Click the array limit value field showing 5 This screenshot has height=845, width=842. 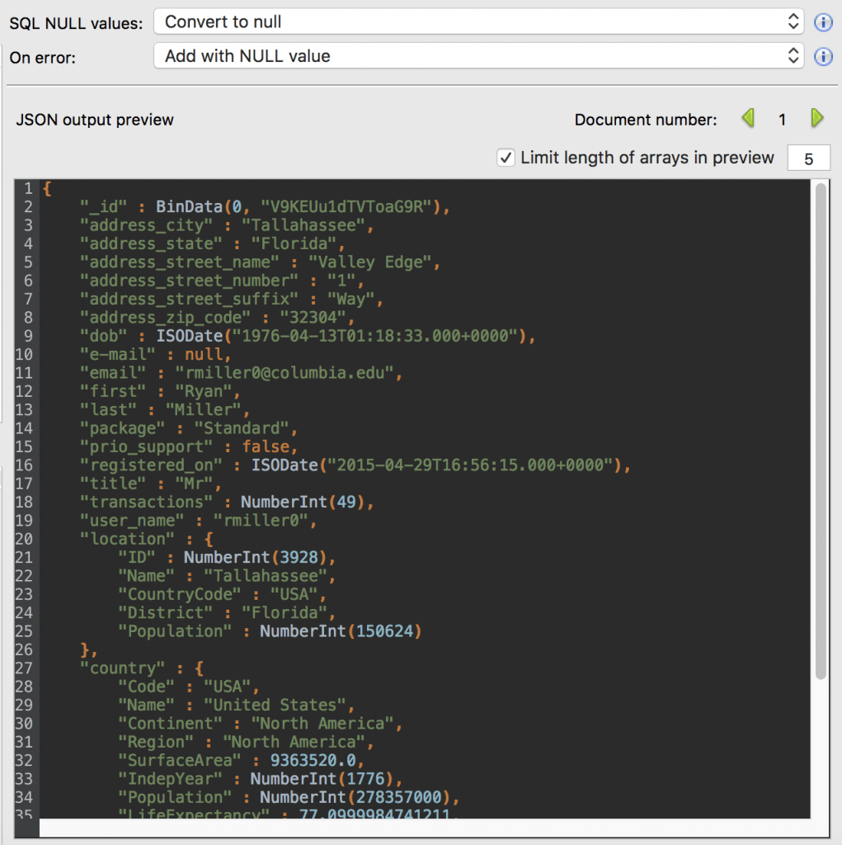point(809,157)
